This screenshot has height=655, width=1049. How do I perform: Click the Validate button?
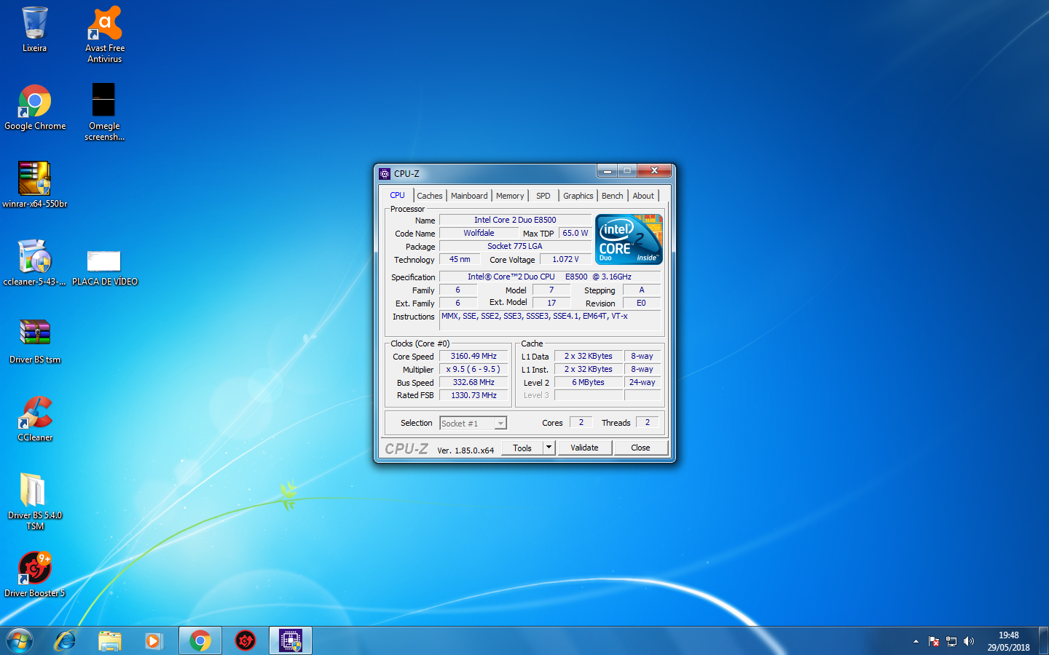(x=584, y=448)
